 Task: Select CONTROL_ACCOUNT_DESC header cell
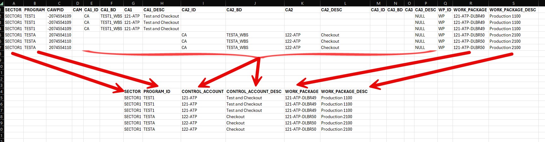point(255,91)
